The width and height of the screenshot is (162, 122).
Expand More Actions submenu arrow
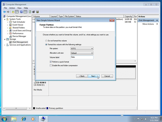(157, 24)
